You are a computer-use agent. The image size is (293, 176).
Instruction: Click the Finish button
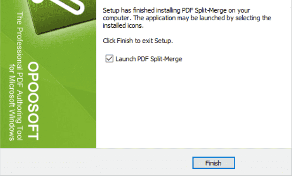click(x=214, y=163)
